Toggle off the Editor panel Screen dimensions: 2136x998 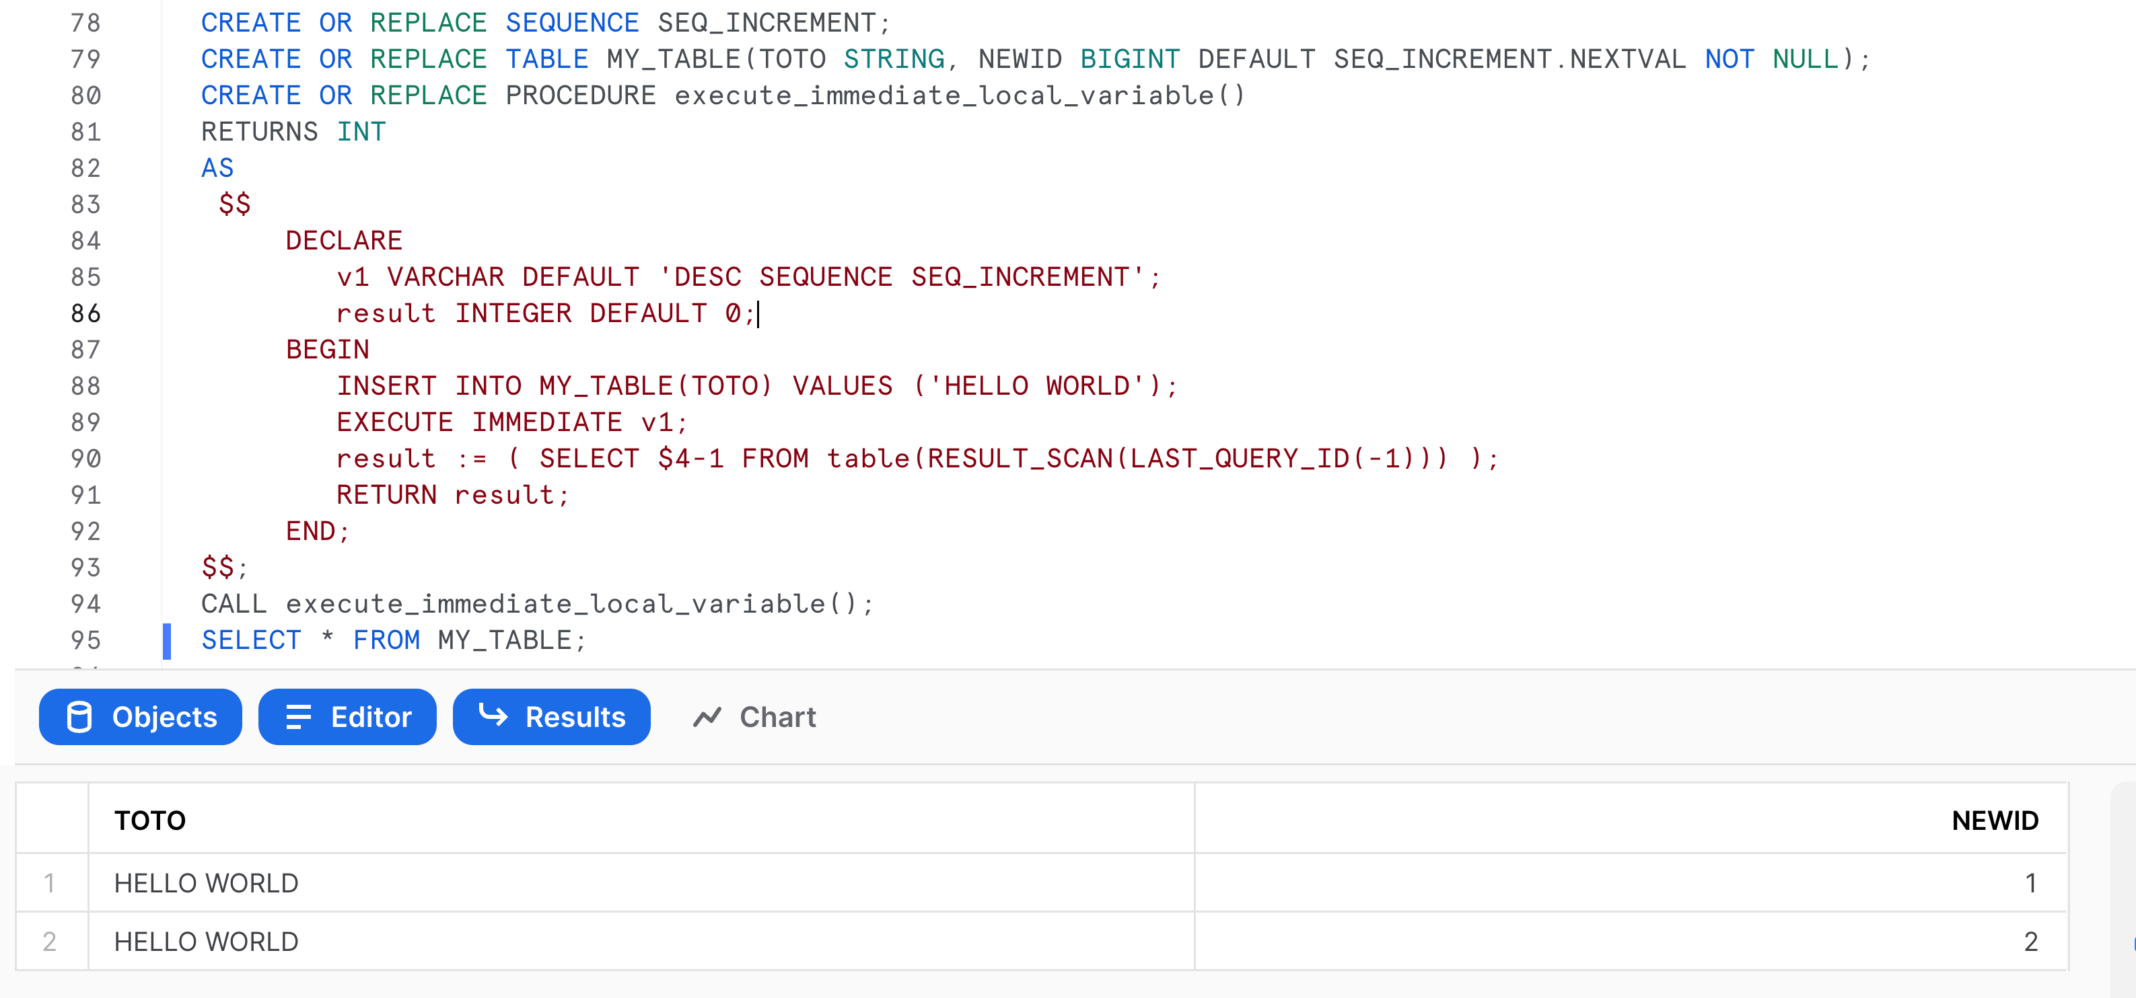tap(347, 716)
